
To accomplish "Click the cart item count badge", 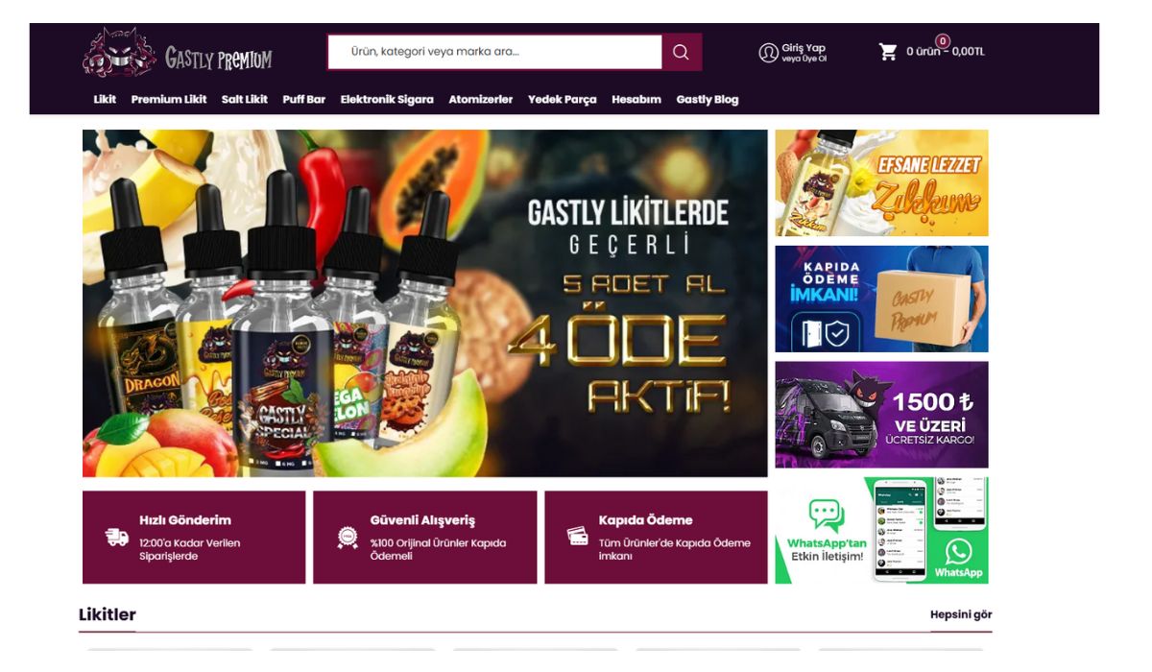I will [x=943, y=41].
